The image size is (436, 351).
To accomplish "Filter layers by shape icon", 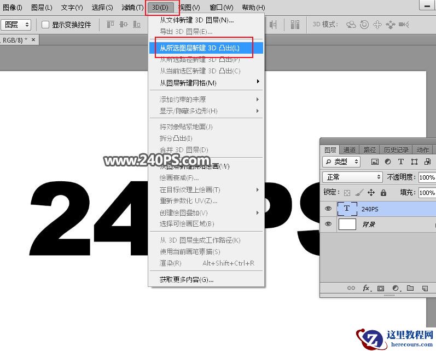I will [414, 162].
